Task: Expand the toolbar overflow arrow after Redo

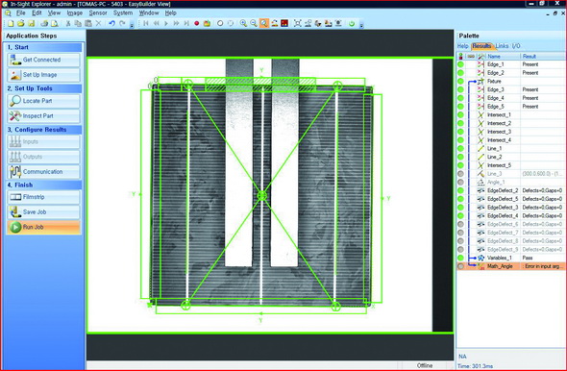Action: coord(132,25)
